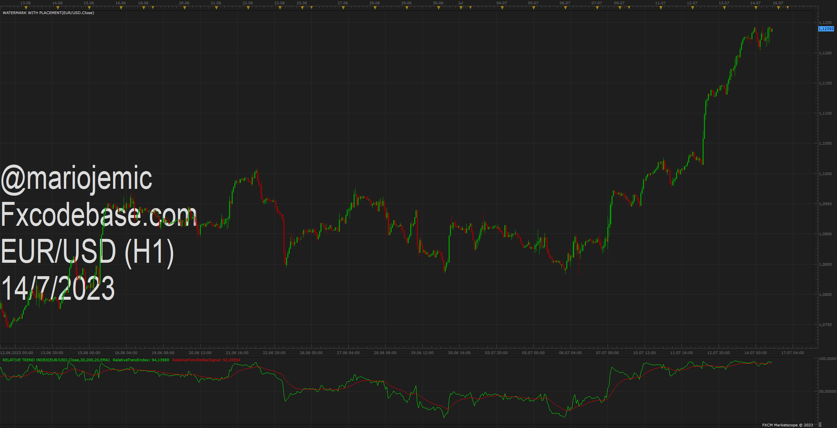Click the day marker under 16.07

click(778, 8)
